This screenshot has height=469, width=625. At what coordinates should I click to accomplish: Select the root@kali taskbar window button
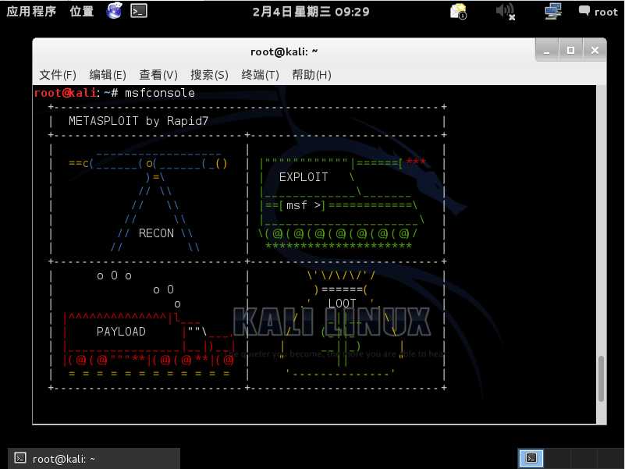pos(94,459)
